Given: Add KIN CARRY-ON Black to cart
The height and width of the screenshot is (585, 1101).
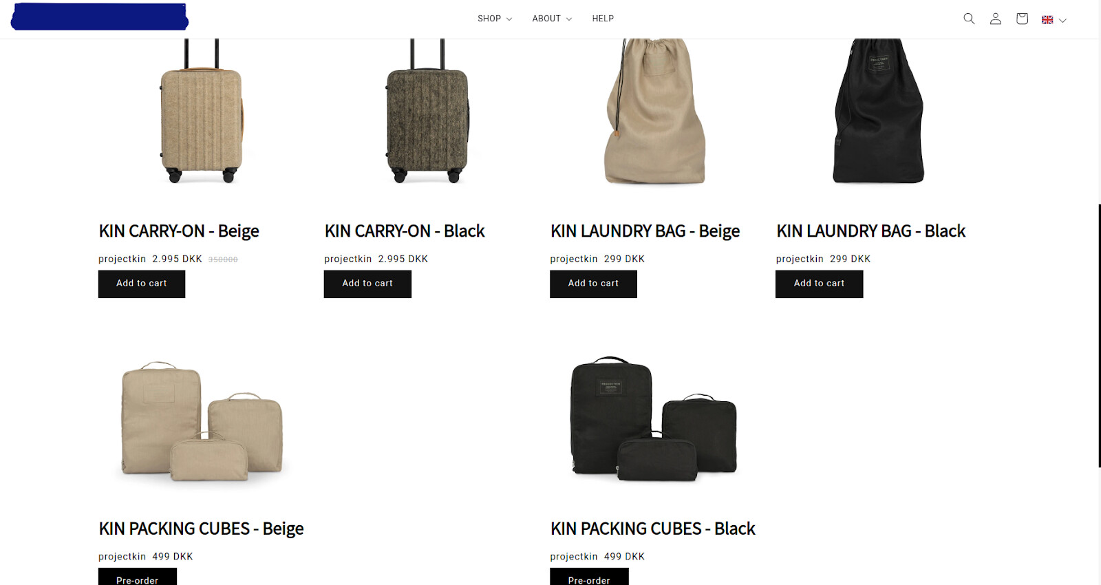Looking at the screenshot, I should 367,284.
